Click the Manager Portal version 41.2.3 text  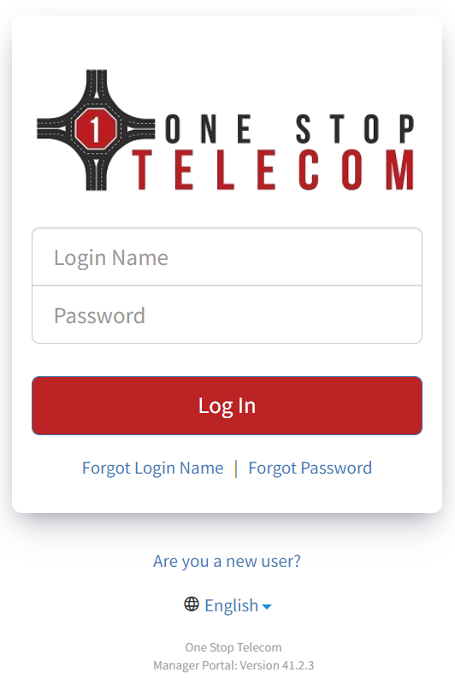[x=233, y=665]
